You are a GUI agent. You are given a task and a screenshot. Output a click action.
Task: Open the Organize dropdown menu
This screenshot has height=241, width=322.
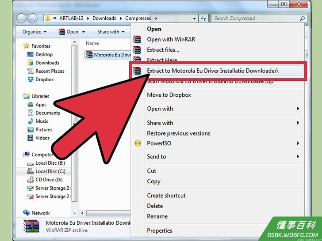[34, 32]
